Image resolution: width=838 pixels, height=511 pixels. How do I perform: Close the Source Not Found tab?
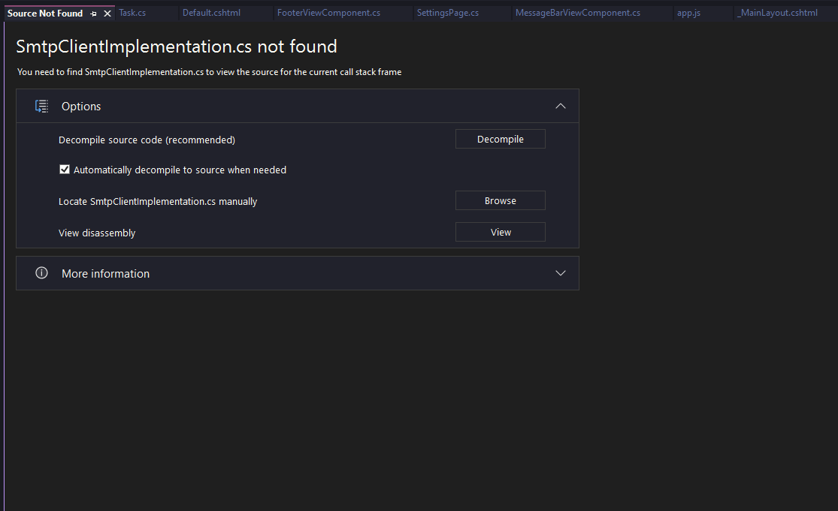[x=107, y=14]
